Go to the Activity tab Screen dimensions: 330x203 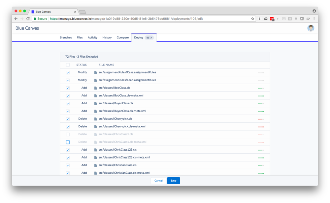coord(92,38)
